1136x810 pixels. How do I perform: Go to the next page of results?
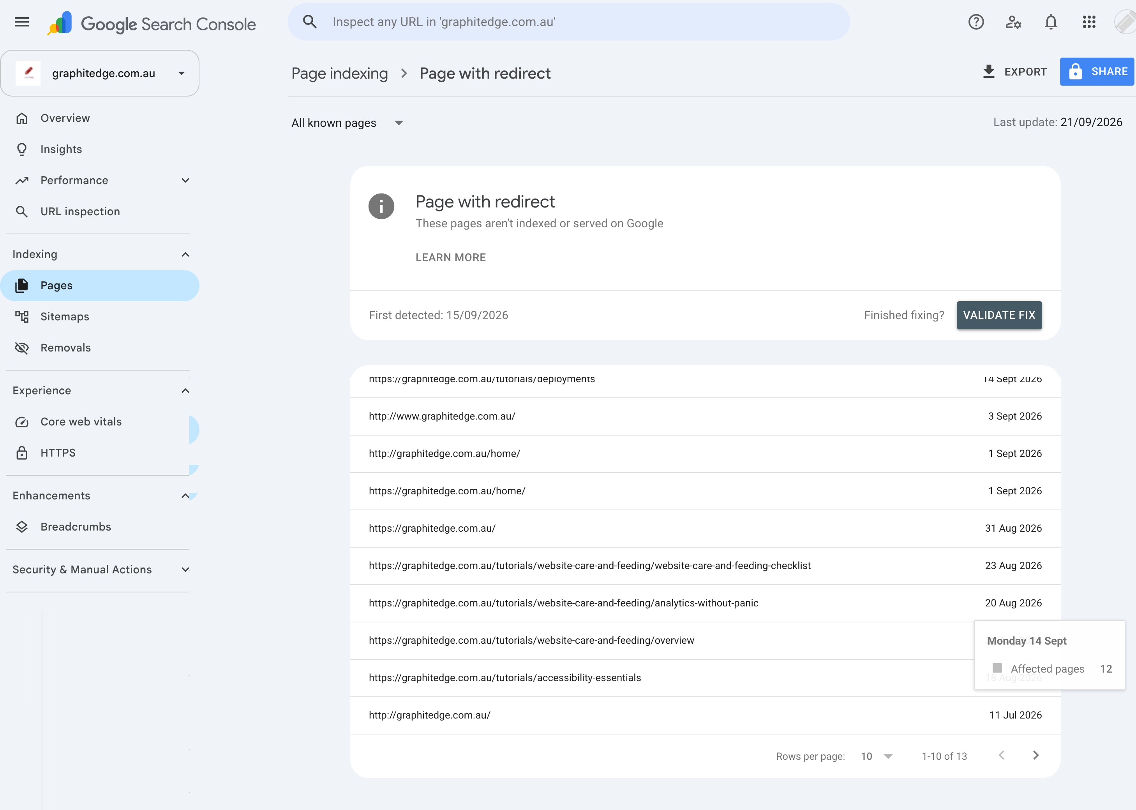click(x=1035, y=755)
